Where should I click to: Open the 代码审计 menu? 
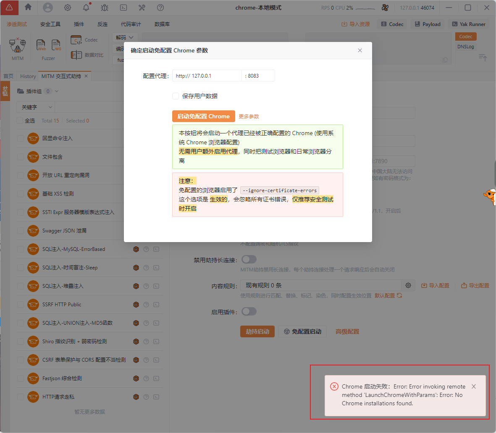[131, 24]
